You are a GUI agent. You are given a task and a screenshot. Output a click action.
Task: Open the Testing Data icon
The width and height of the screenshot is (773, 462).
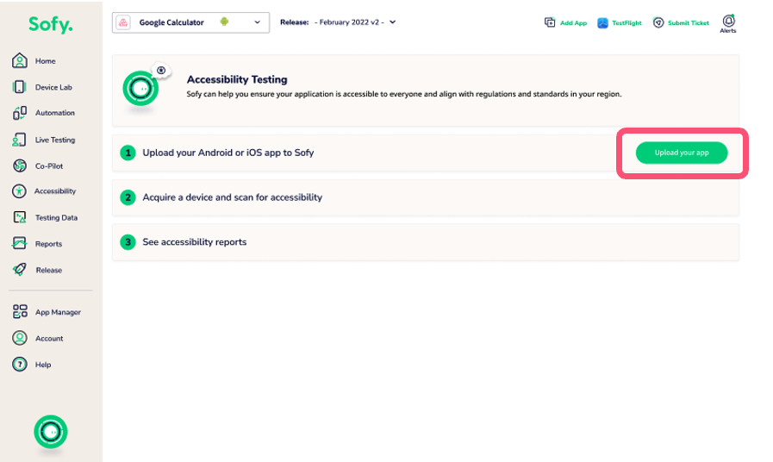20,217
